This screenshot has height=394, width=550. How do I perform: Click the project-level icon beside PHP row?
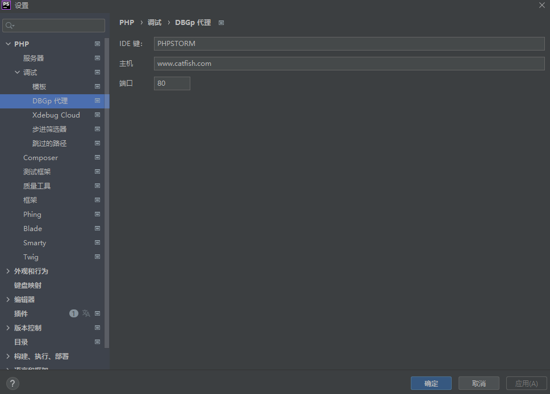pos(98,44)
